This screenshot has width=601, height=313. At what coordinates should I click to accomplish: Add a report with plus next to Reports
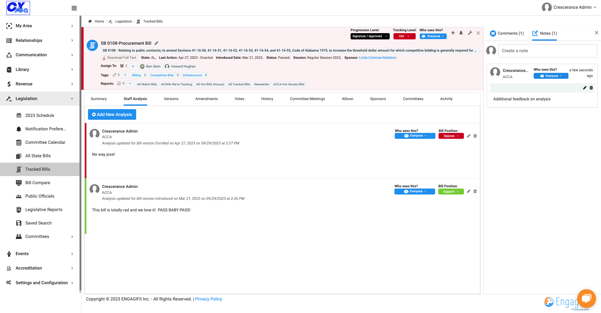click(130, 84)
